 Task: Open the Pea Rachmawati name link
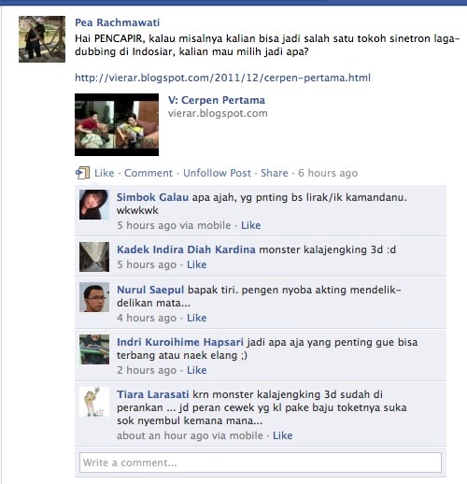[118, 22]
